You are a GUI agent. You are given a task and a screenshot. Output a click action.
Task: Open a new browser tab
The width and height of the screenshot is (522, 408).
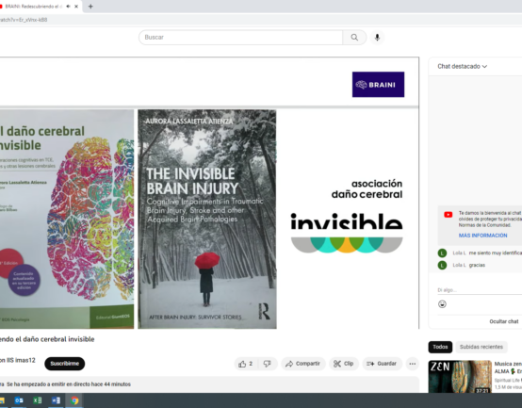[90, 7]
